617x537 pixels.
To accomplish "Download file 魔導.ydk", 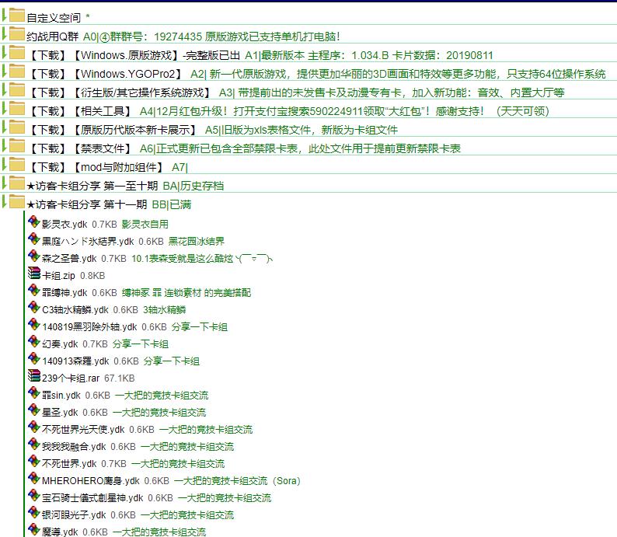I will (x=60, y=532).
